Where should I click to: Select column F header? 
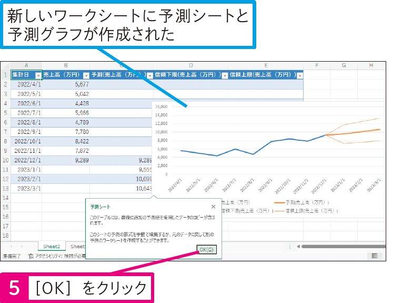(317, 65)
